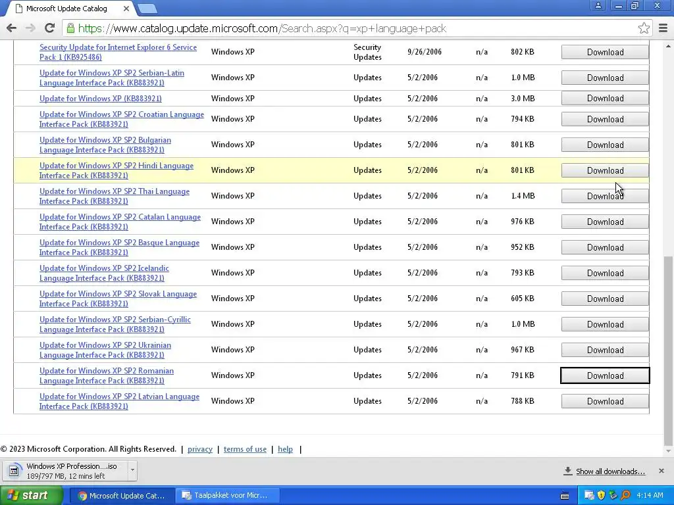Expand the iso download options arrow
The height and width of the screenshot is (505, 674).
pyautogui.click(x=132, y=470)
